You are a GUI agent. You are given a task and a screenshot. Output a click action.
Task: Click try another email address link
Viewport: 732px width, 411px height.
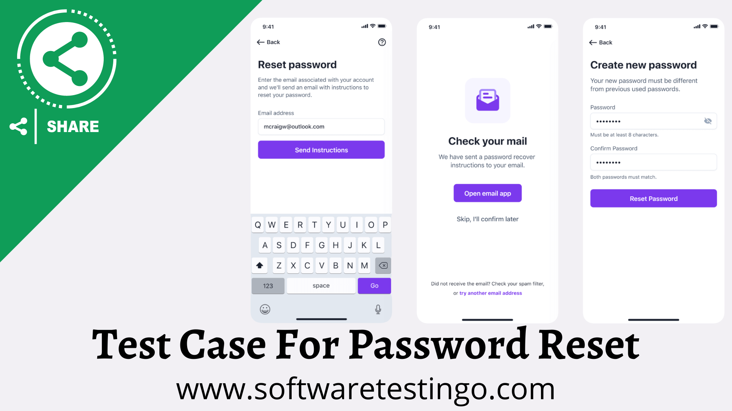[490, 293]
